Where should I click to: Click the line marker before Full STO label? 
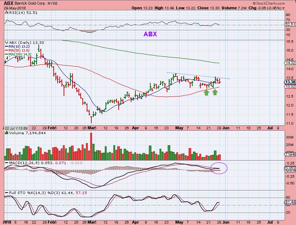click(x=7, y=193)
